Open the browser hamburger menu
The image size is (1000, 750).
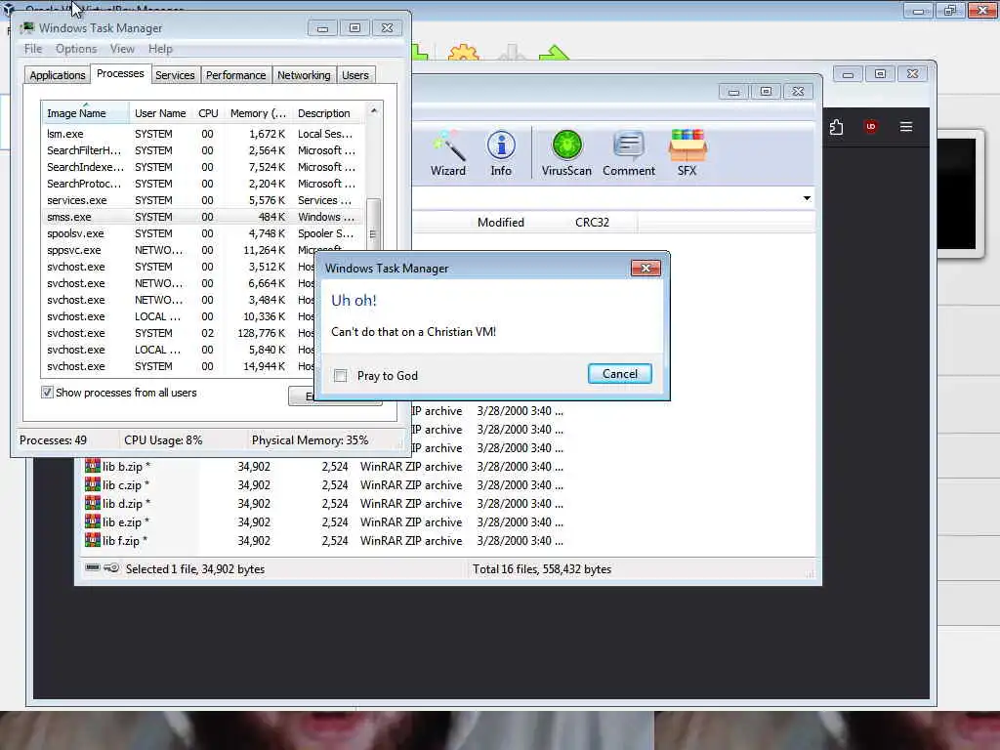[x=906, y=126]
